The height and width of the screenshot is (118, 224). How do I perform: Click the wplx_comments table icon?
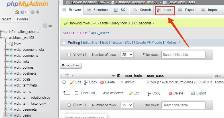click(11, 55)
